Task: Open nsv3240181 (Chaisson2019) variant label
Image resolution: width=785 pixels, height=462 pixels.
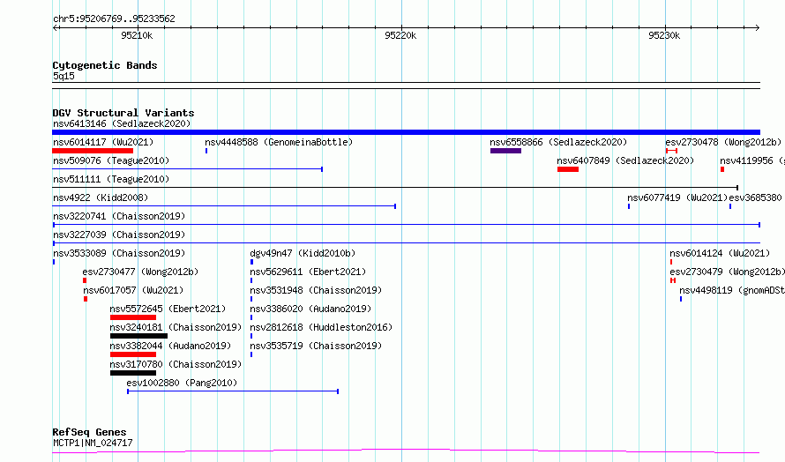Action: coord(176,327)
